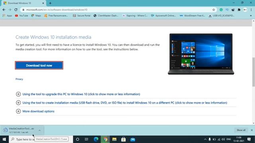Viewport: 255px width, 143px height.
Task: Open Mail app from taskbar
Action: [x=133, y=139]
